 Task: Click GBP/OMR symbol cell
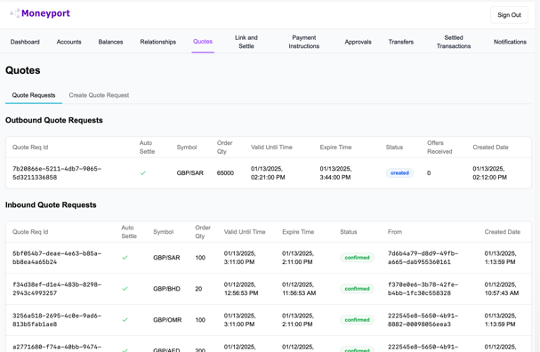167,320
